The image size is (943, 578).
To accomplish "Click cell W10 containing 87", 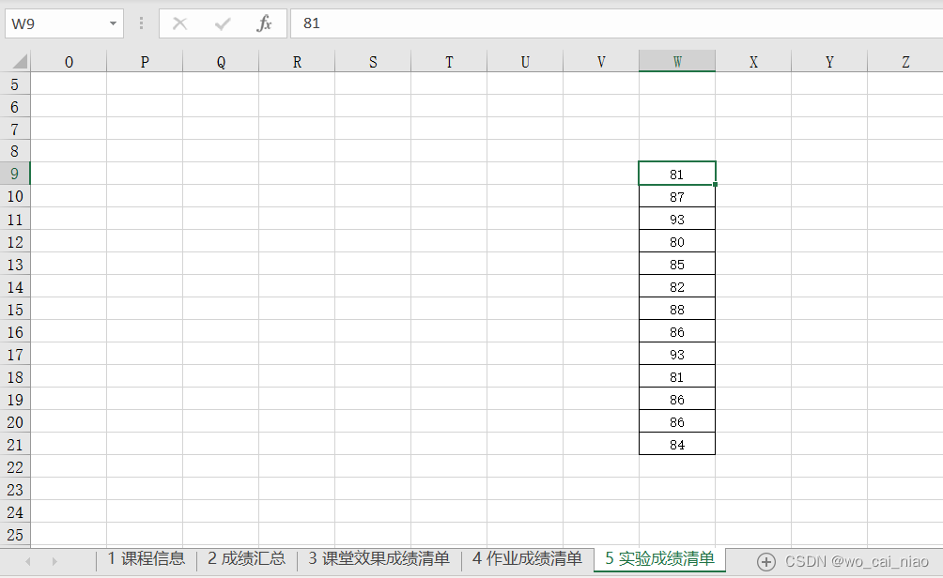I will tap(677, 196).
